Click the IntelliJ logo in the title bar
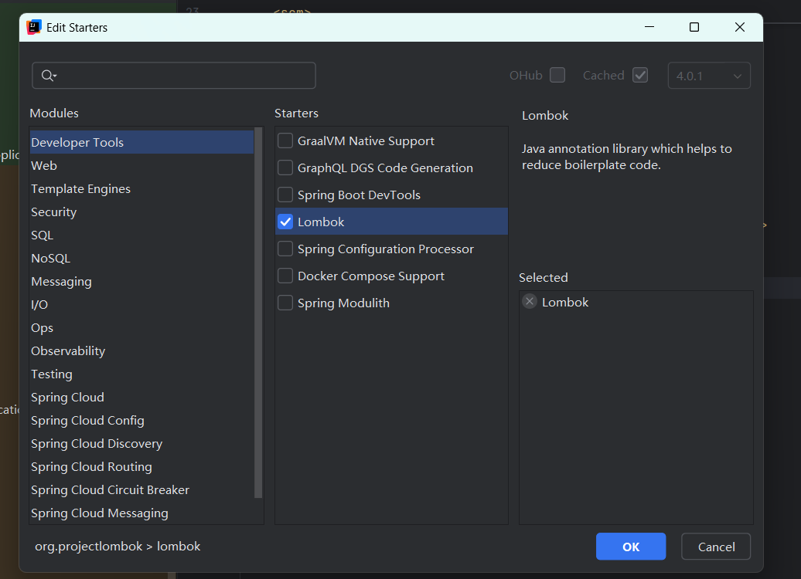The width and height of the screenshot is (801, 579). point(34,27)
